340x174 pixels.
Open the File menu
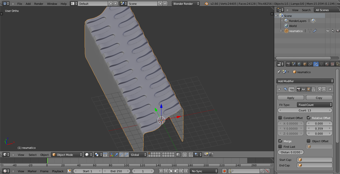20,4
